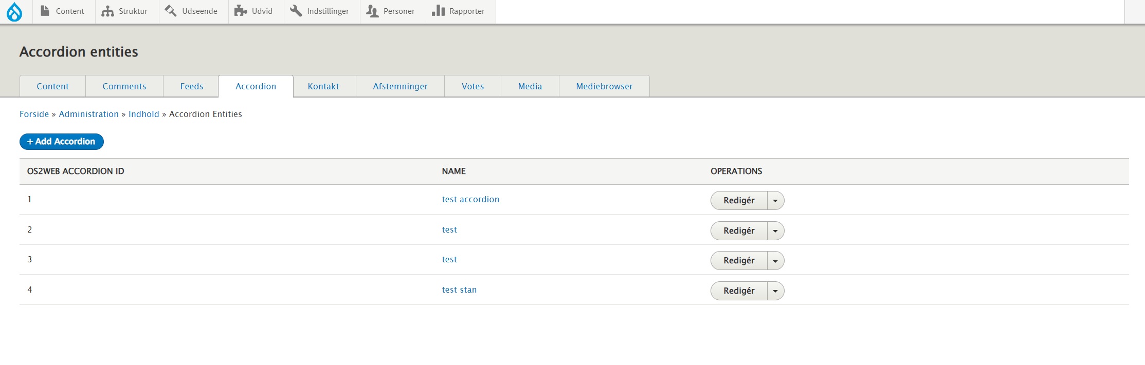
Task: Open Rapporter via the bar chart icon
Action: point(438,11)
